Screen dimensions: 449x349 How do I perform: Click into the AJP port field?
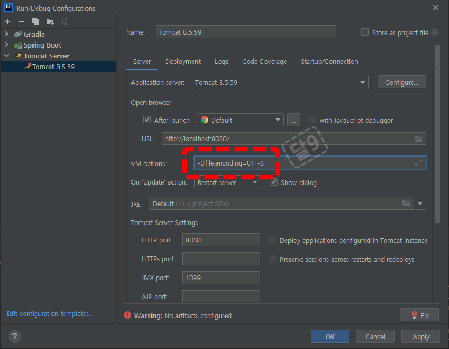pos(221,296)
